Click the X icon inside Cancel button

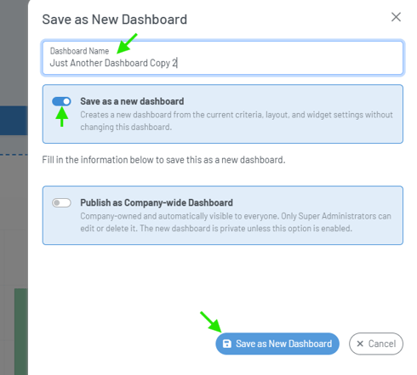point(360,344)
